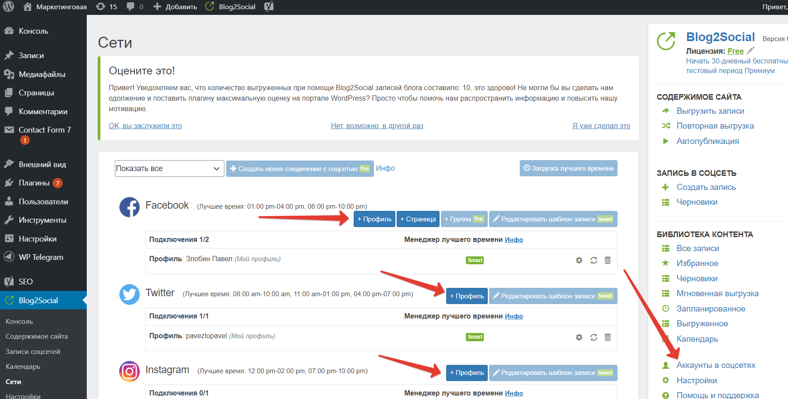Click 'Нет, возможно, в другой раз' link
This screenshot has height=399, width=788.
pyautogui.click(x=377, y=126)
